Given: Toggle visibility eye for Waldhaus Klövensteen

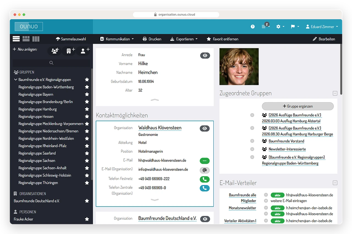Looking at the screenshot, I should click(x=205, y=128).
